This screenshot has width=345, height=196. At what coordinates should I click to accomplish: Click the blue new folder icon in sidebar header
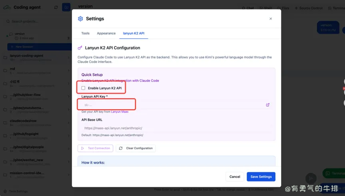click(66, 7)
